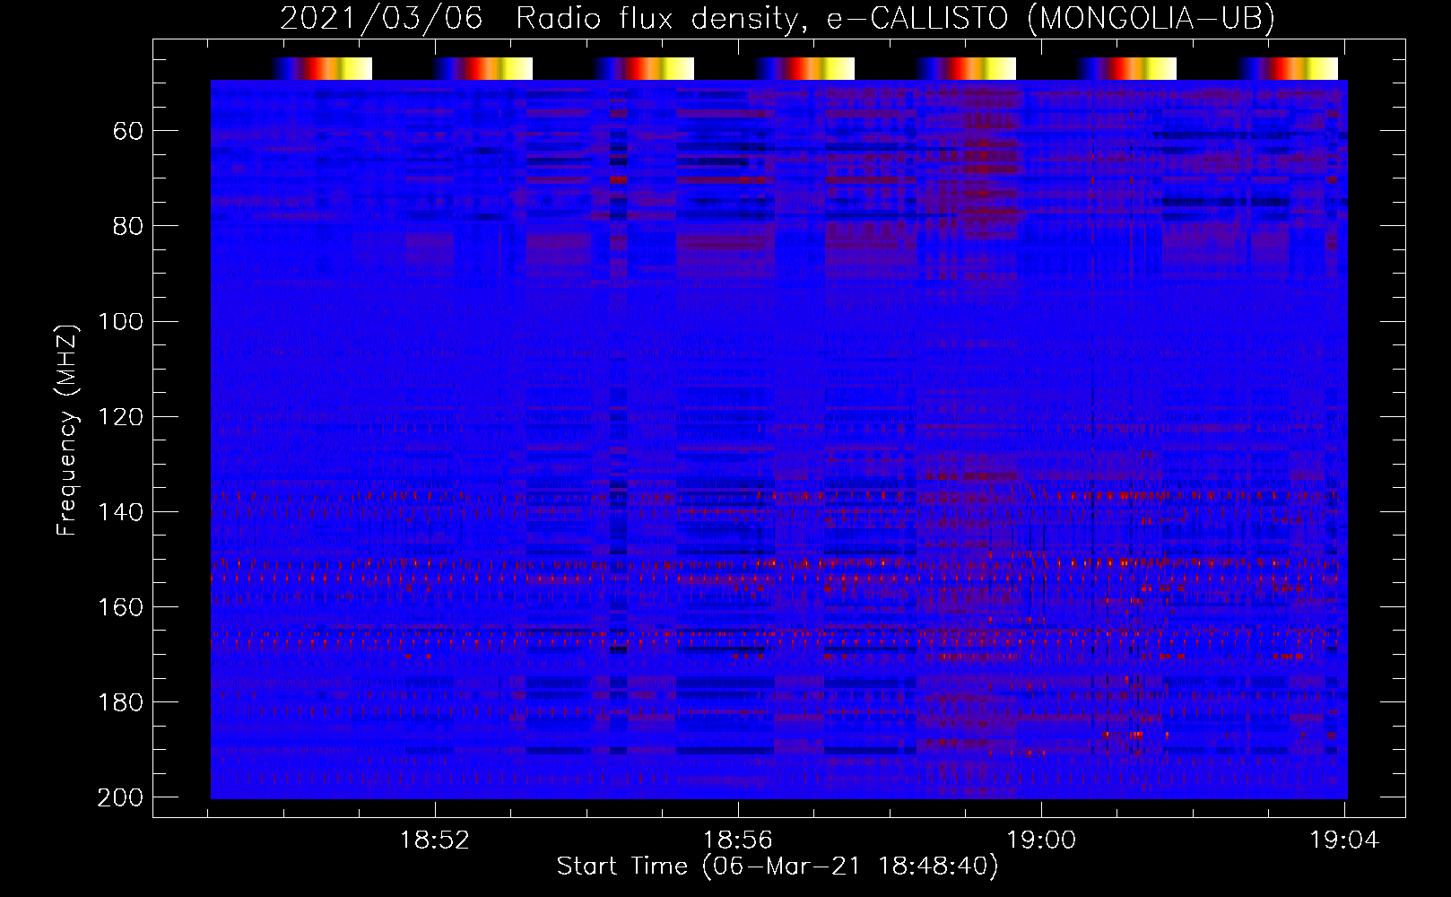Viewport: 1451px width, 897px height.
Task: Click the 120 frequency tick label
Action: pyautogui.click(x=120, y=417)
